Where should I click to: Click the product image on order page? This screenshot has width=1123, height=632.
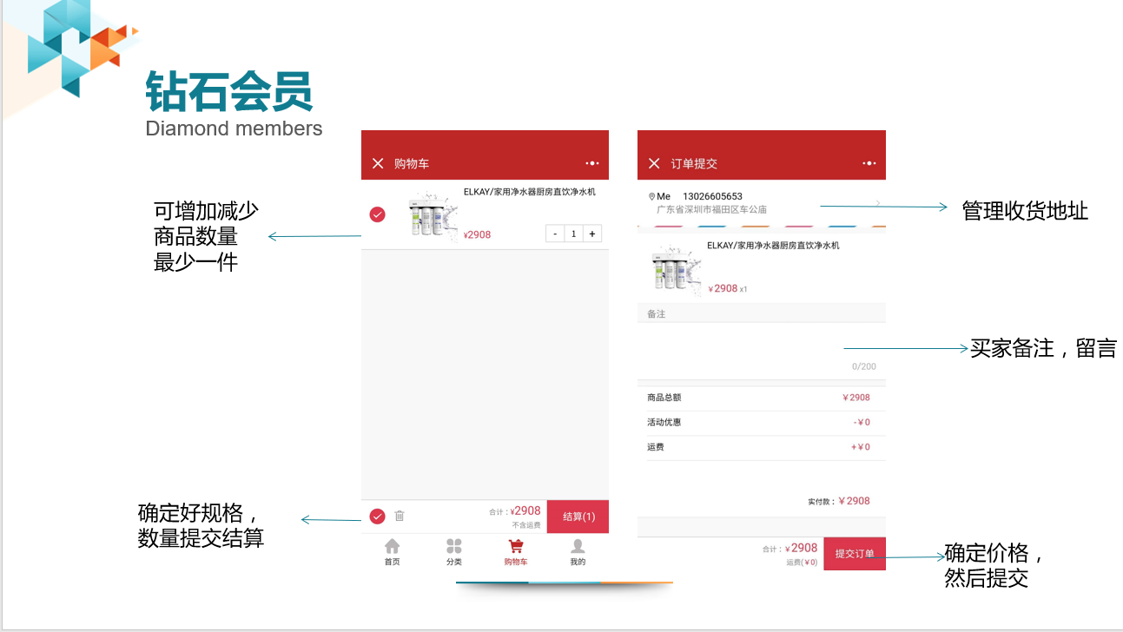(676, 269)
